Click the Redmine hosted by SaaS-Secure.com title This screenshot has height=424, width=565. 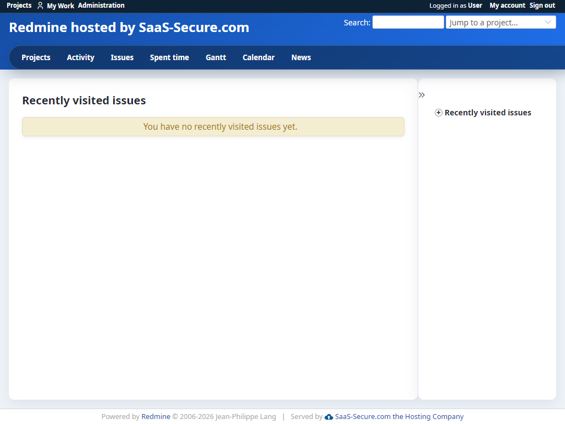129,28
